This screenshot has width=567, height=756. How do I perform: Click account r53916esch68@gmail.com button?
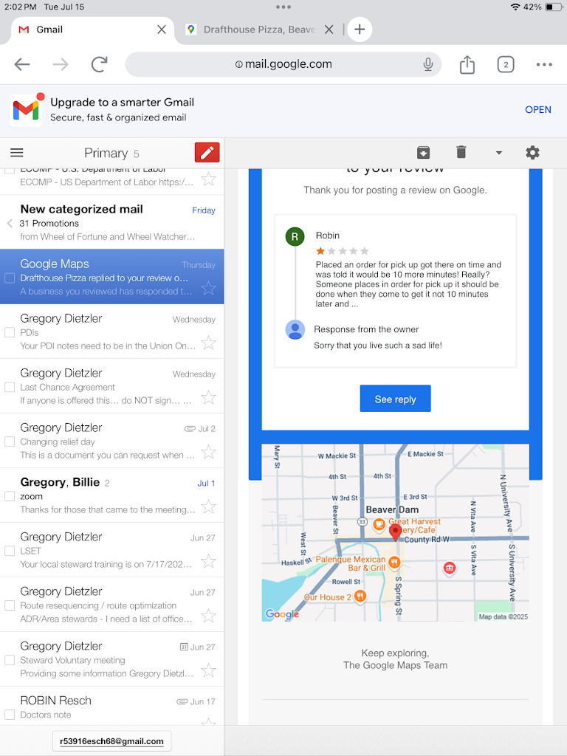pos(112,741)
